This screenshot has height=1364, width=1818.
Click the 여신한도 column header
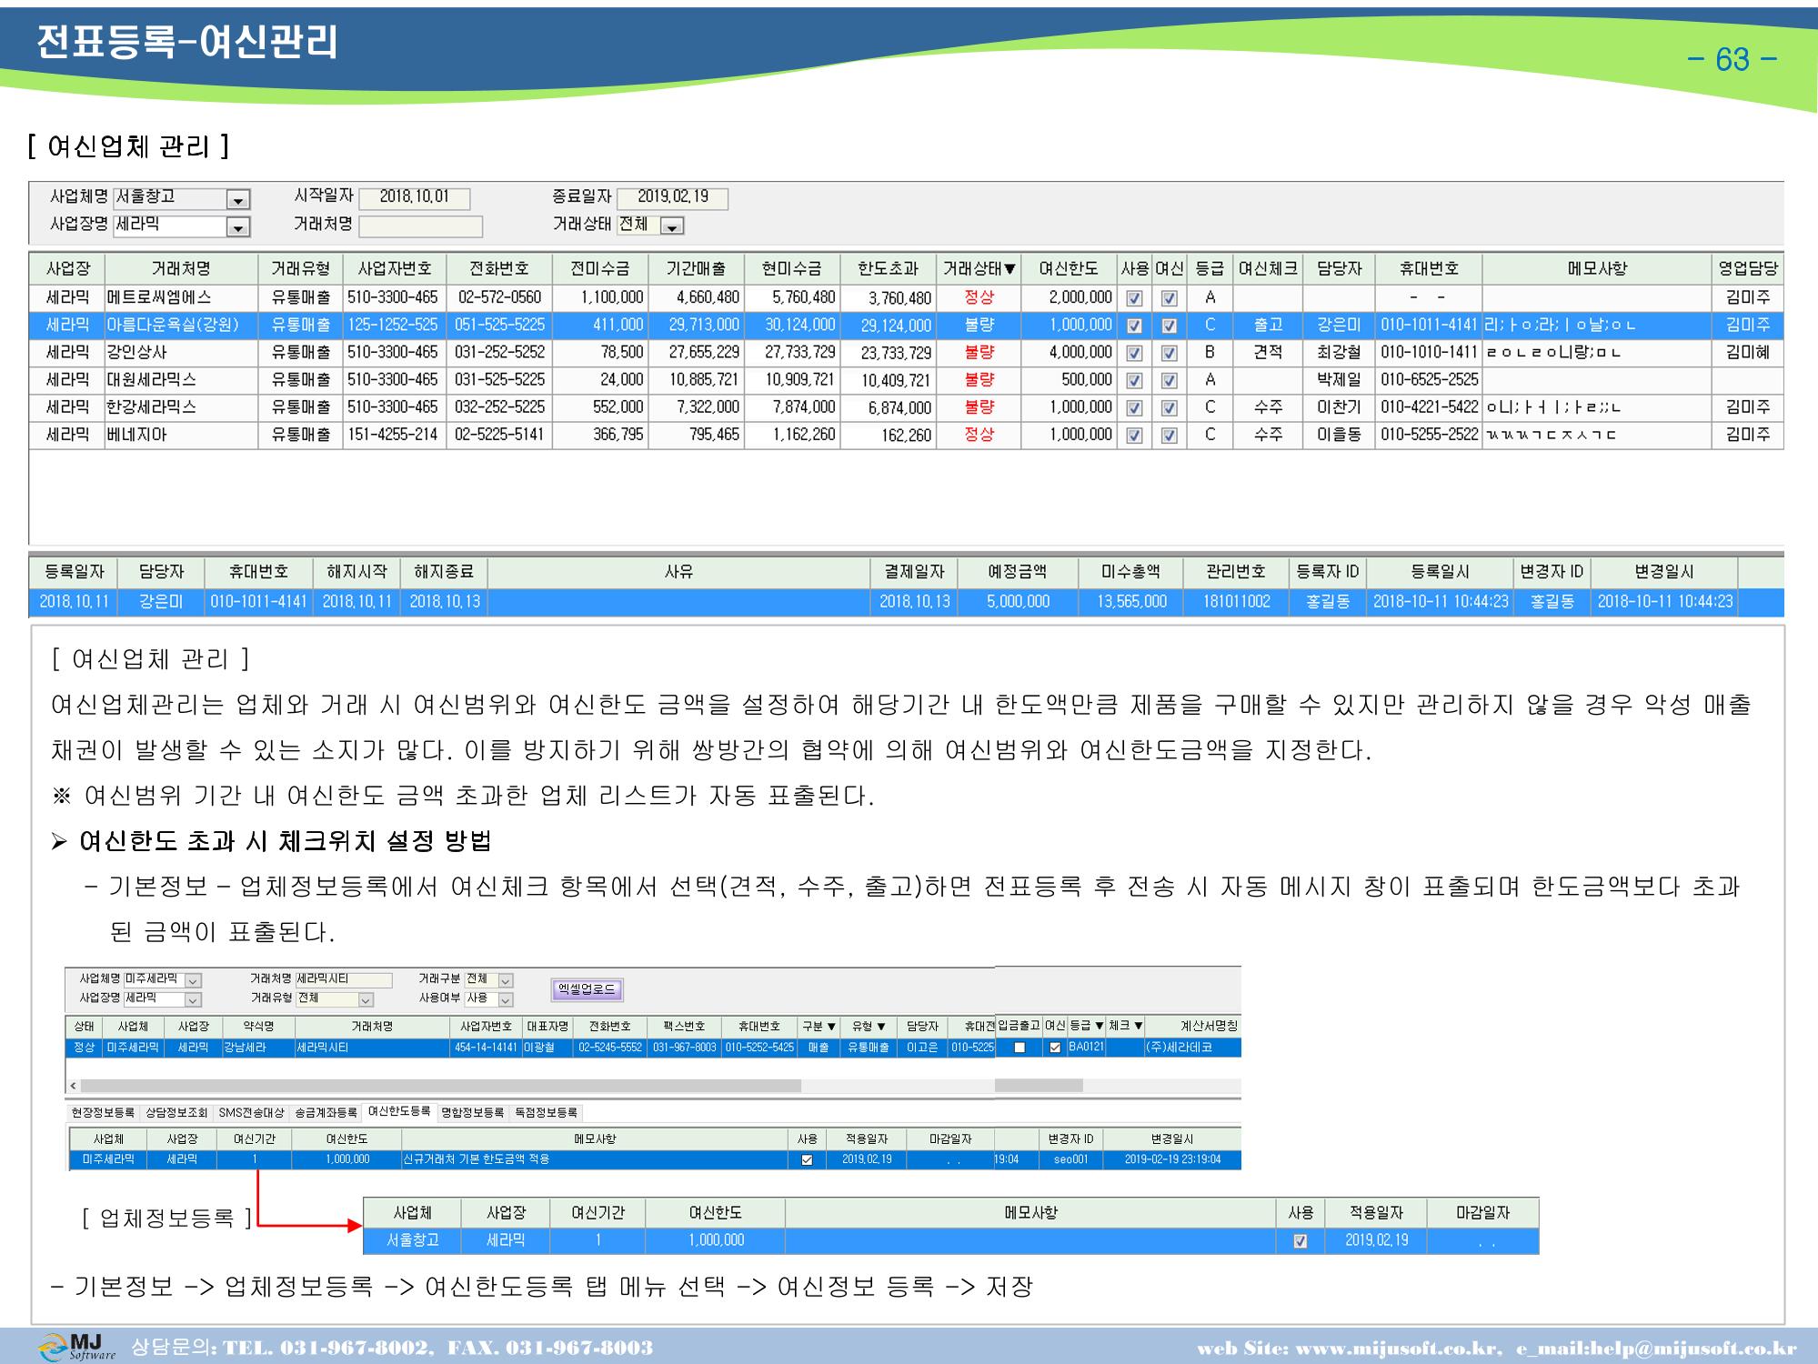(x=1069, y=269)
